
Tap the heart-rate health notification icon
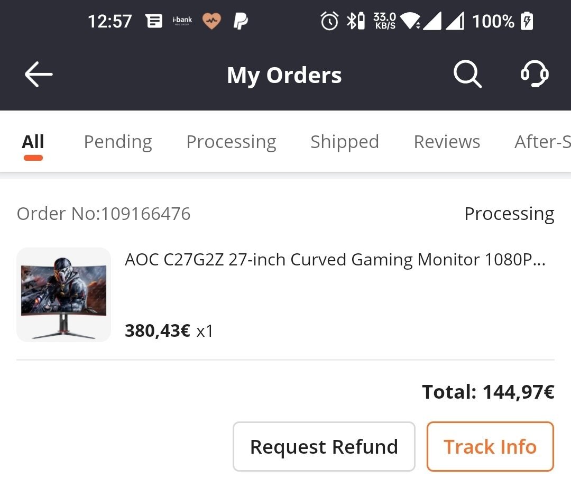coord(211,22)
